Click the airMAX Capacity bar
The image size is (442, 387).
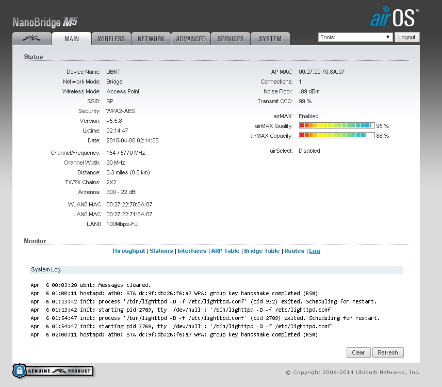click(x=337, y=135)
